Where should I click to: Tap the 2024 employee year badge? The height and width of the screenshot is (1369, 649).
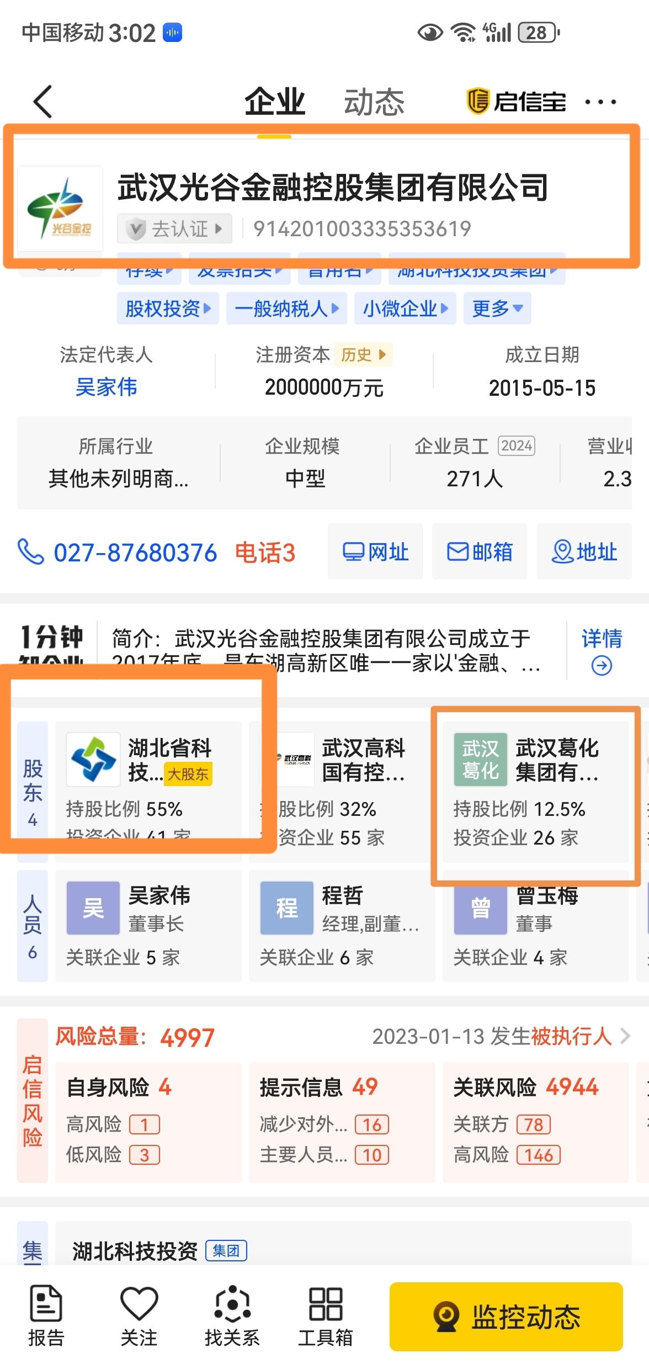[517, 445]
